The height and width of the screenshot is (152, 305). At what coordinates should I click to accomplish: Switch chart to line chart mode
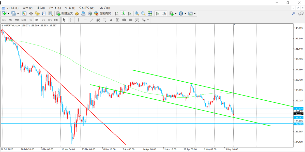point(130,13)
